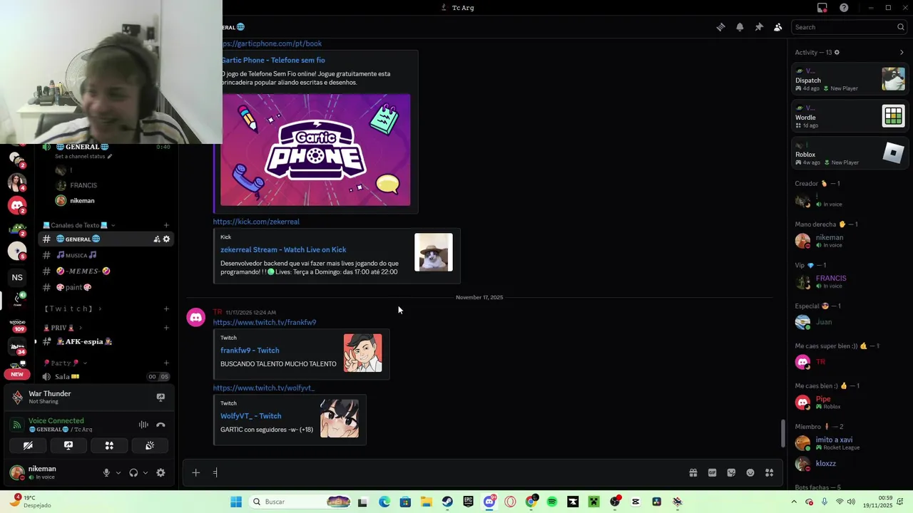Open the Dispatch activity card
Screen dimensions: 913x513
click(850, 79)
